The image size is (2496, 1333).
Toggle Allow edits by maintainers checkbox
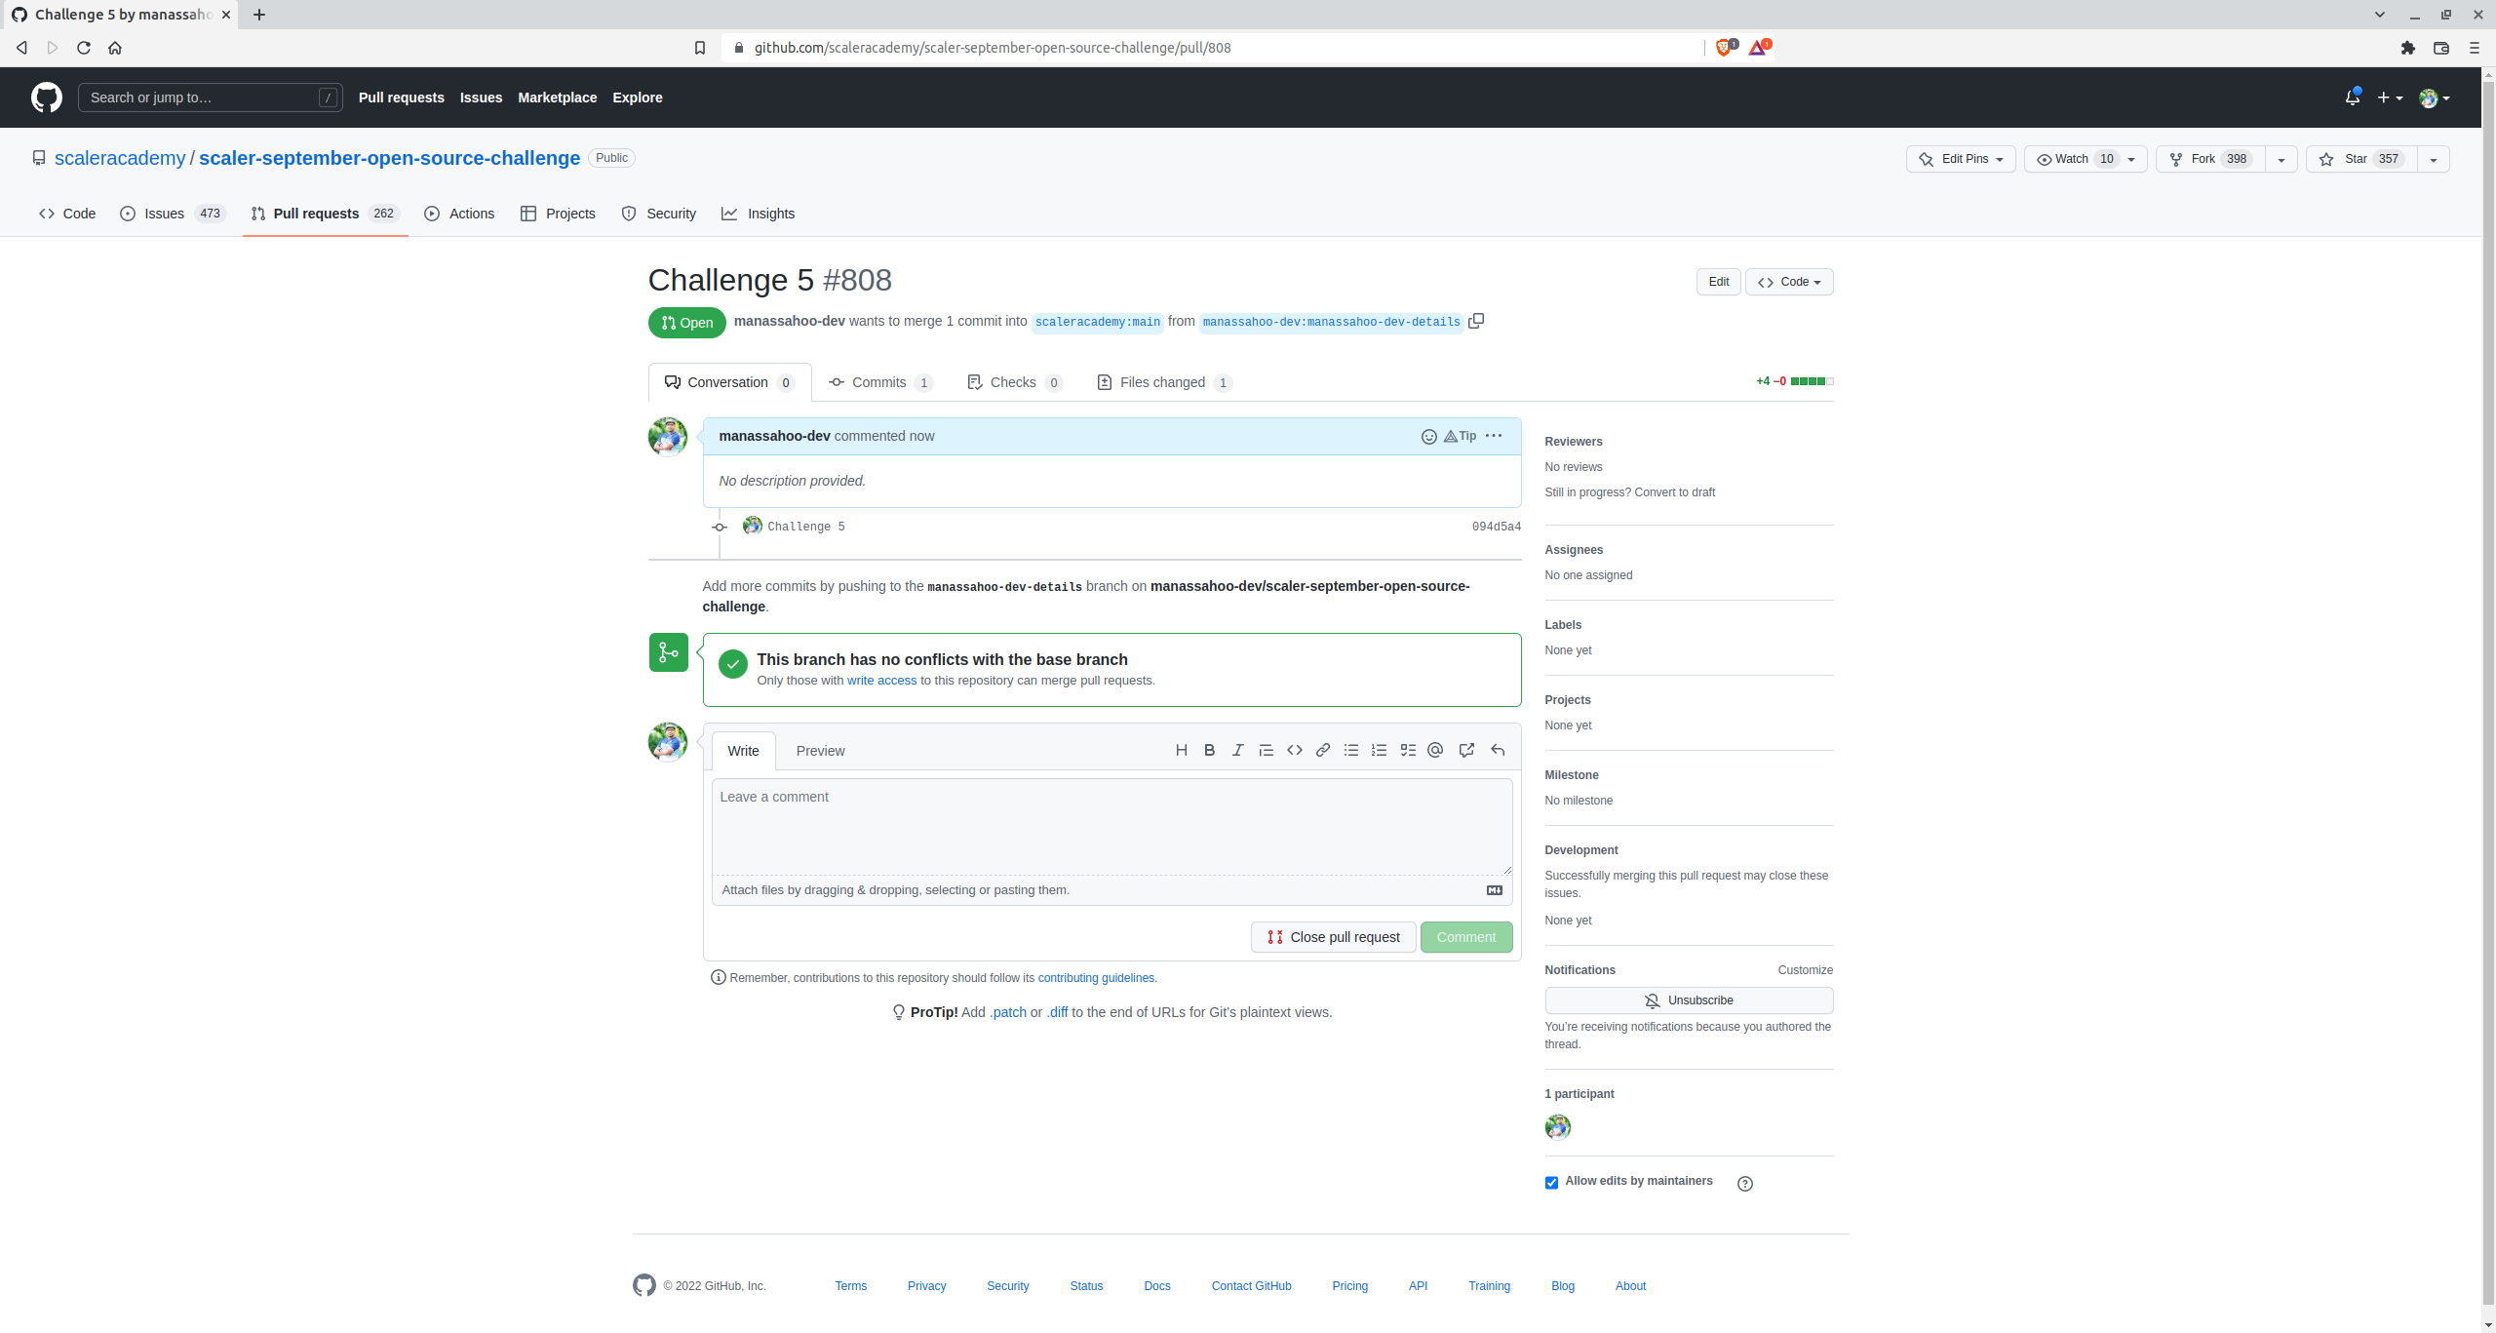pos(1551,1182)
